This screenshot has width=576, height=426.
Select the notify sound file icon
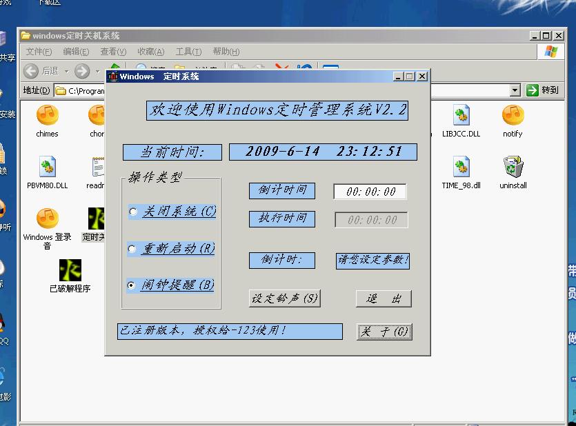click(x=513, y=115)
